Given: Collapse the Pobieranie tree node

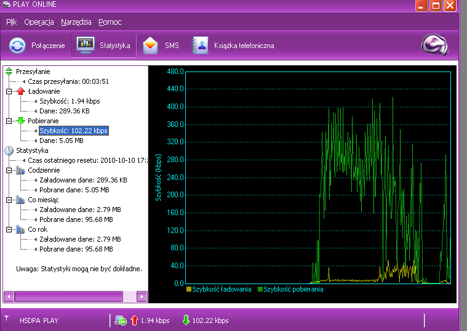Looking at the screenshot, I should [x=9, y=121].
